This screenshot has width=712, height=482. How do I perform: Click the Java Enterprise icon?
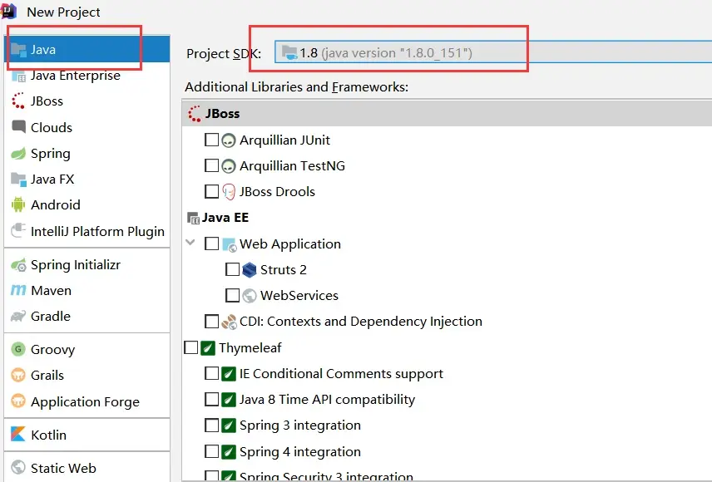[18, 76]
